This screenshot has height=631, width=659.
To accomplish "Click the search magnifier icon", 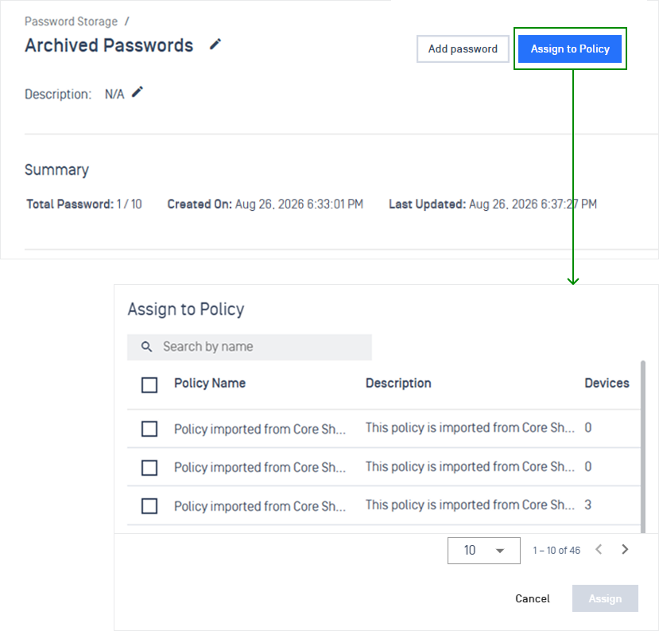I will coord(146,347).
